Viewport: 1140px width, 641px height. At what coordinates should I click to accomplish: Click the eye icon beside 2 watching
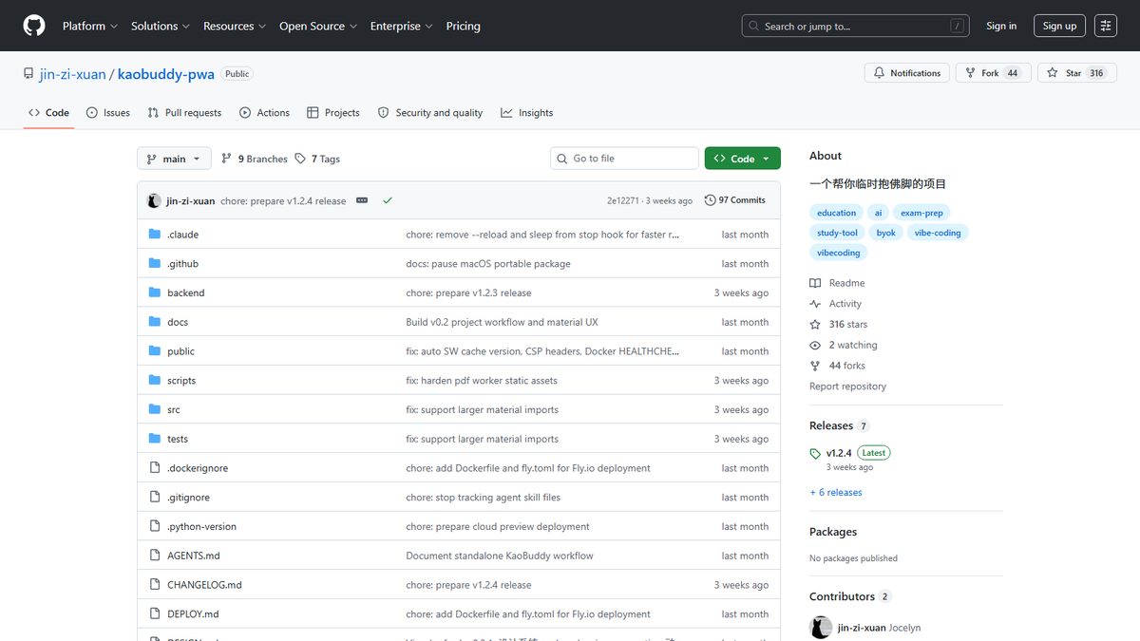pyautogui.click(x=815, y=346)
